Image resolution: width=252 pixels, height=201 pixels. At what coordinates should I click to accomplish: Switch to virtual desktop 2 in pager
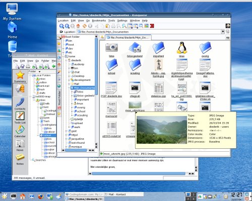click(x=194, y=194)
